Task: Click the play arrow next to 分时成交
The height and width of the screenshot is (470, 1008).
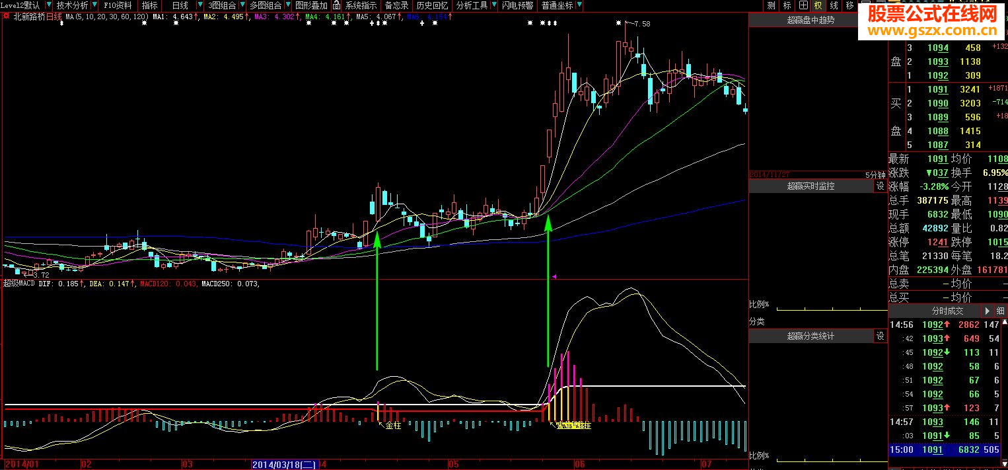Action: (987, 311)
